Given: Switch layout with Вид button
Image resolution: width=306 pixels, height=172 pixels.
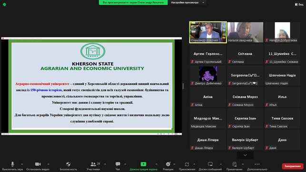Looking at the screenshot, I should [x=299, y=4].
